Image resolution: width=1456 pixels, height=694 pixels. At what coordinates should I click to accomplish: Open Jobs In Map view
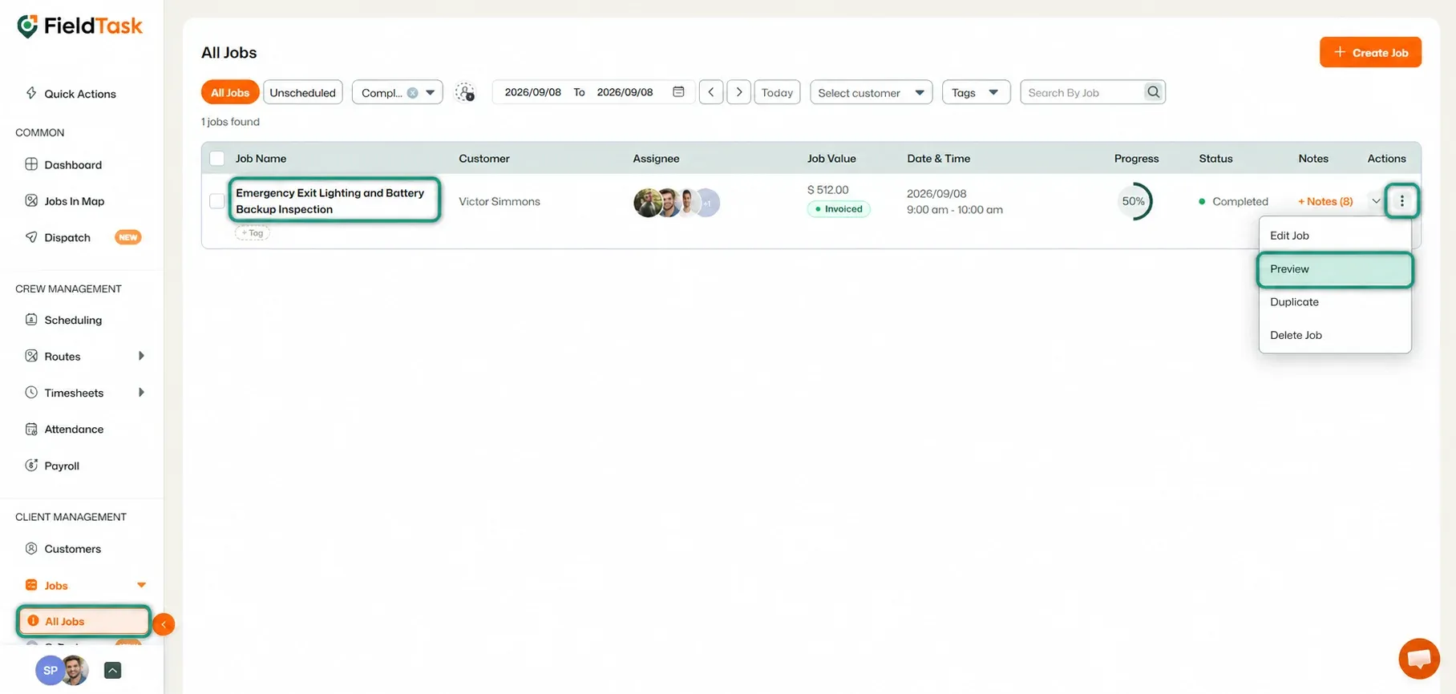[65, 201]
